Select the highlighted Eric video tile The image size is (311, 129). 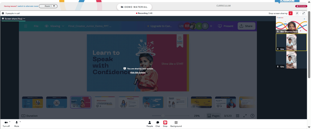(291, 42)
